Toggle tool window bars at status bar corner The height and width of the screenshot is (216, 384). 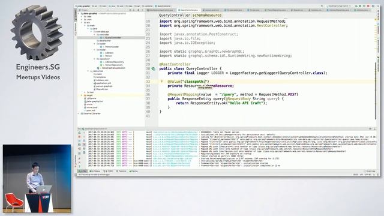coord(76,175)
